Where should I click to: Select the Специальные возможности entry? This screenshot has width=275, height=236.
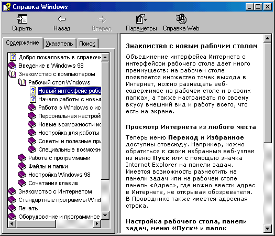pos(70,149)
